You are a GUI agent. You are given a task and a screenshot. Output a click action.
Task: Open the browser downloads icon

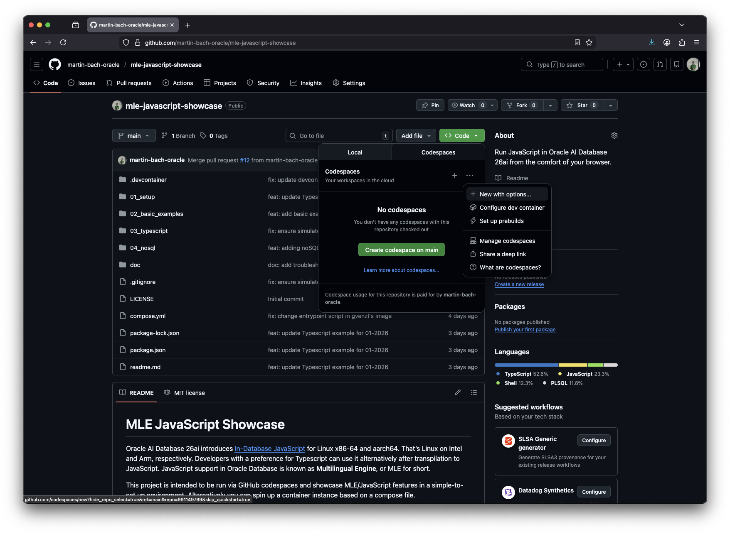click(651, 42)
